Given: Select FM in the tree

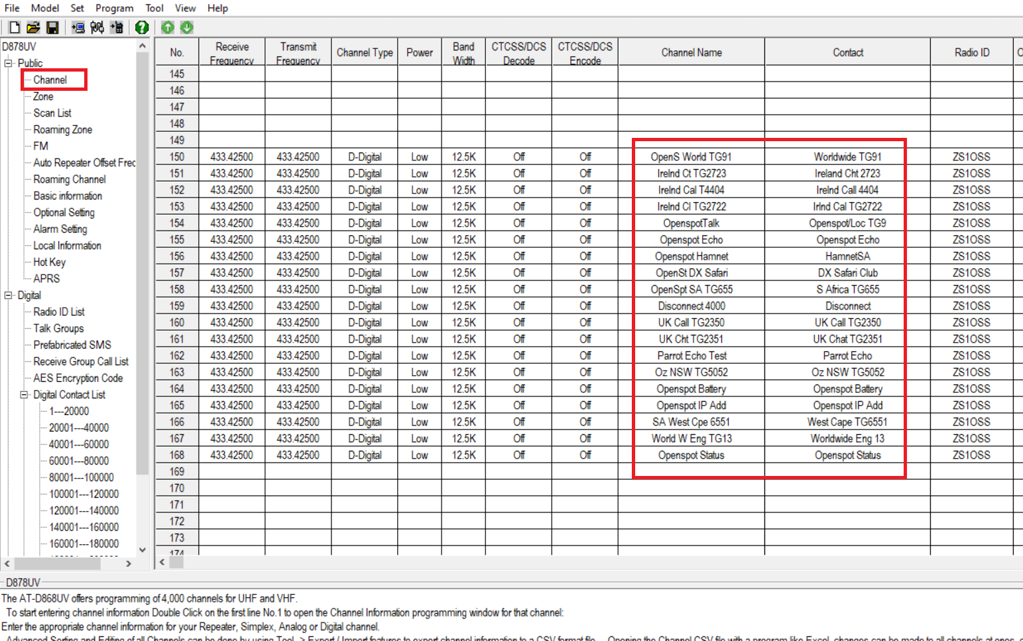Looking at the screenshot, I should [x=40, y=146].
